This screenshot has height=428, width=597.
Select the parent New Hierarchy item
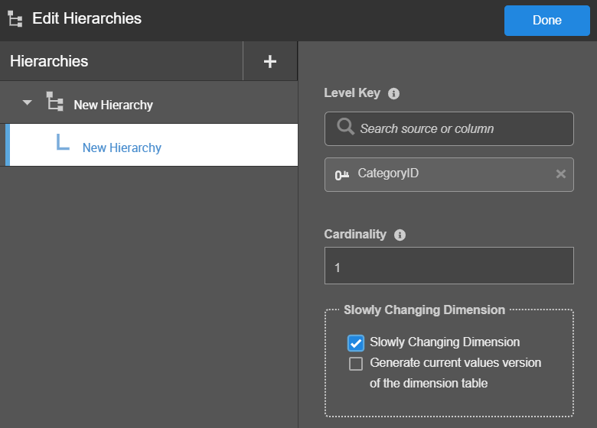coord(113,105)
